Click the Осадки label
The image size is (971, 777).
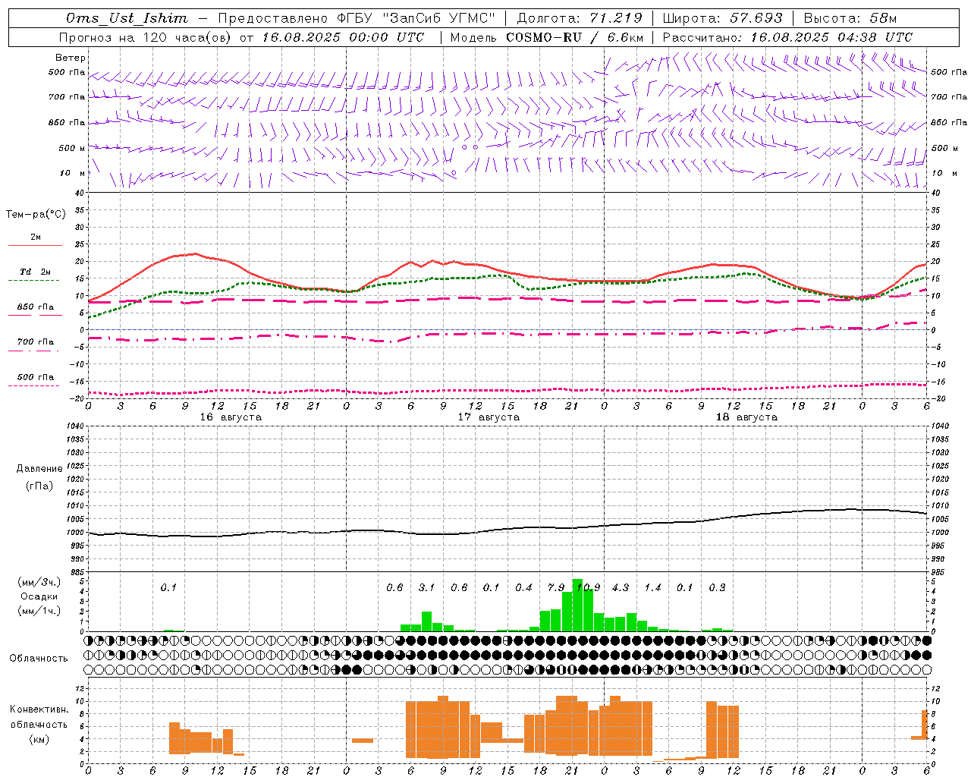click(39, 596)
